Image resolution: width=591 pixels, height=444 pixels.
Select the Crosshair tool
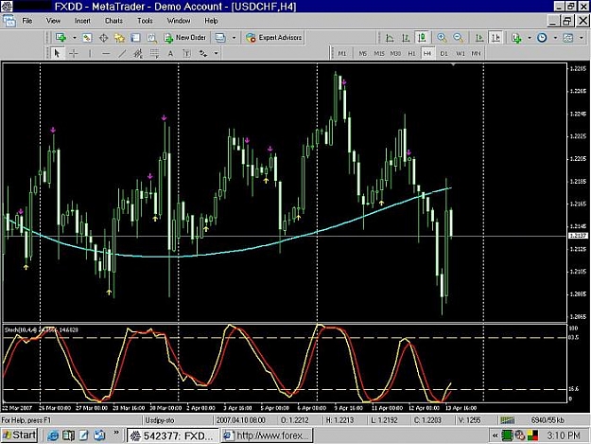click(x=74, y=53)
